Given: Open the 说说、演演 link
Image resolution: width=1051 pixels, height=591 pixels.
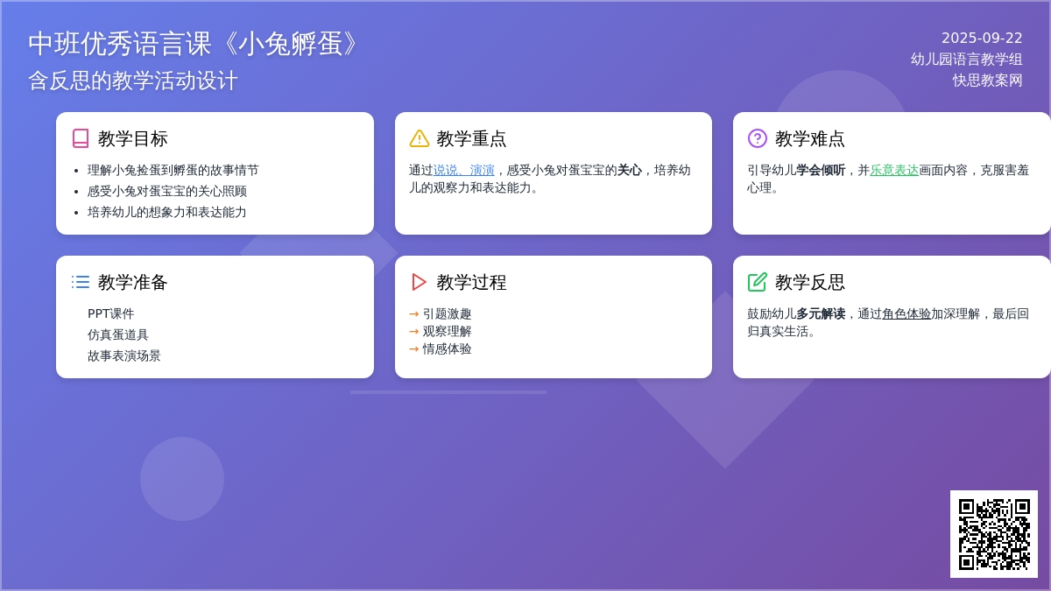Looking at the screenshot, I should point(464,170).
